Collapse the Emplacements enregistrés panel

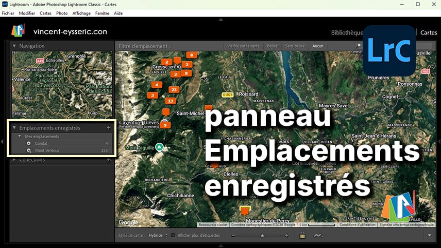(14, 128)
